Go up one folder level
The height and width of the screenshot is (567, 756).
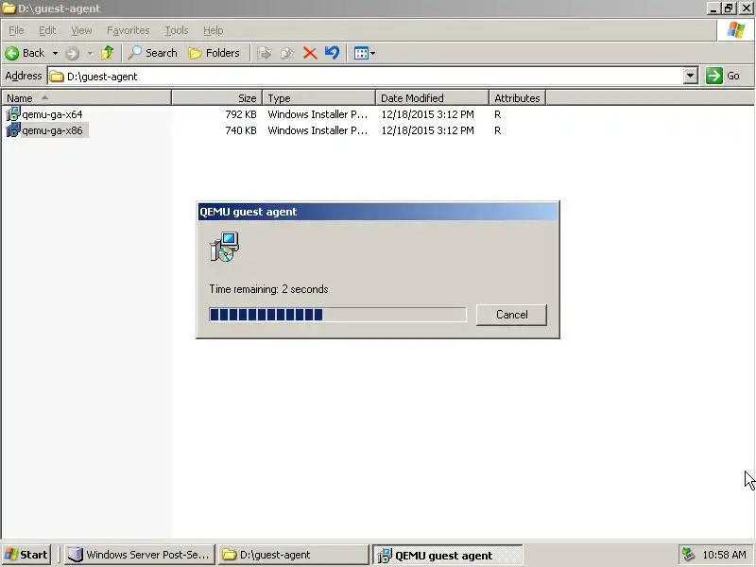(x=108, y=53)
